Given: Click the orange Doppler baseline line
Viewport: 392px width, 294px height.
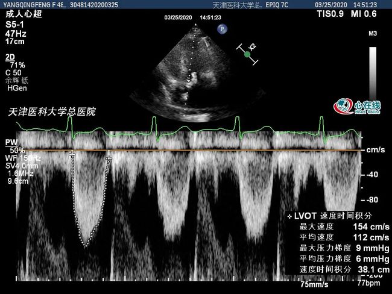Looking at the screenshot, I should [189, 150].
